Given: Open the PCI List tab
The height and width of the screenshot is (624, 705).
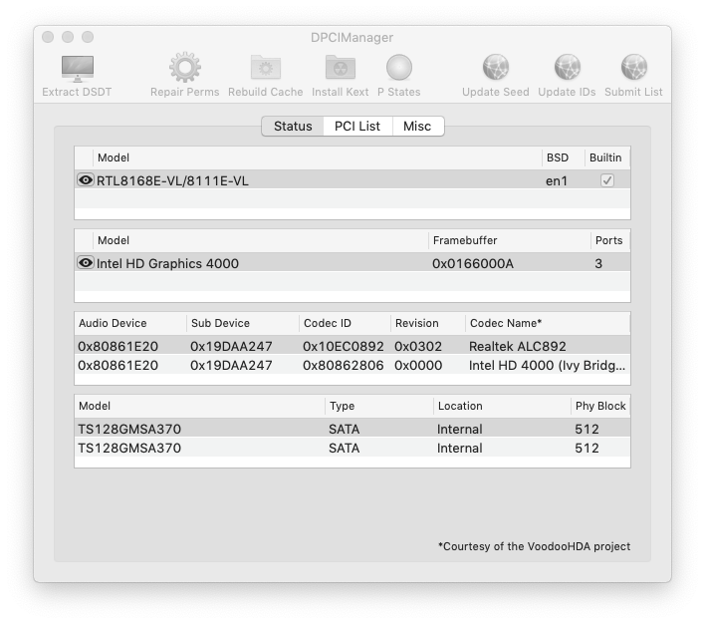Looking at the screenshot, I should [x=357, y=126].
